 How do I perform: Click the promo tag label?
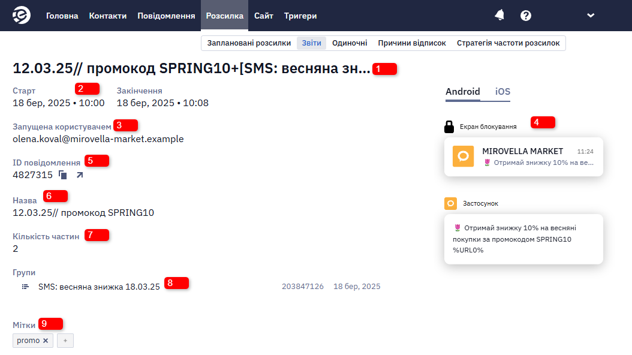[x=28, y=341]
